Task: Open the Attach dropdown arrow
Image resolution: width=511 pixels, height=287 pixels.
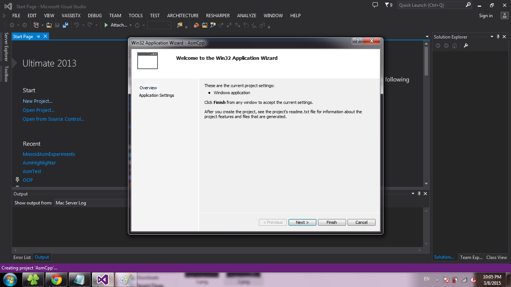Action: click(131, 25)
